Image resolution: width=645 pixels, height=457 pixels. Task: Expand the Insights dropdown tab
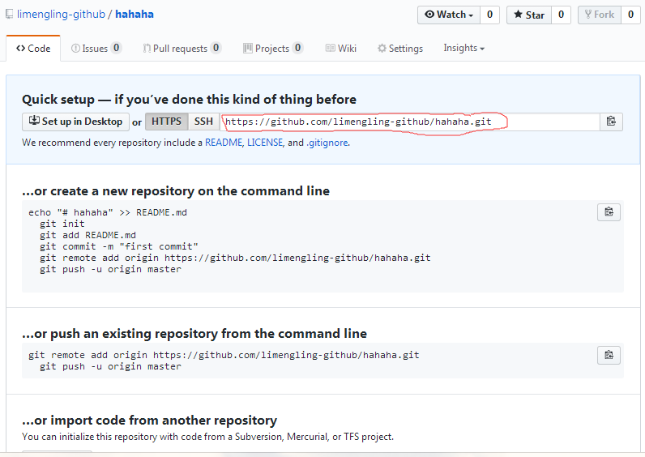click(463, 48)
